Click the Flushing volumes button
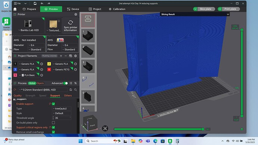Viewport: 258px width, 145px height. 49,56
